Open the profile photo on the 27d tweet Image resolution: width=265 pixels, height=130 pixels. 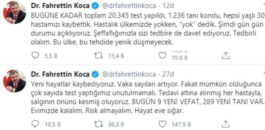[x=14, y=81]
